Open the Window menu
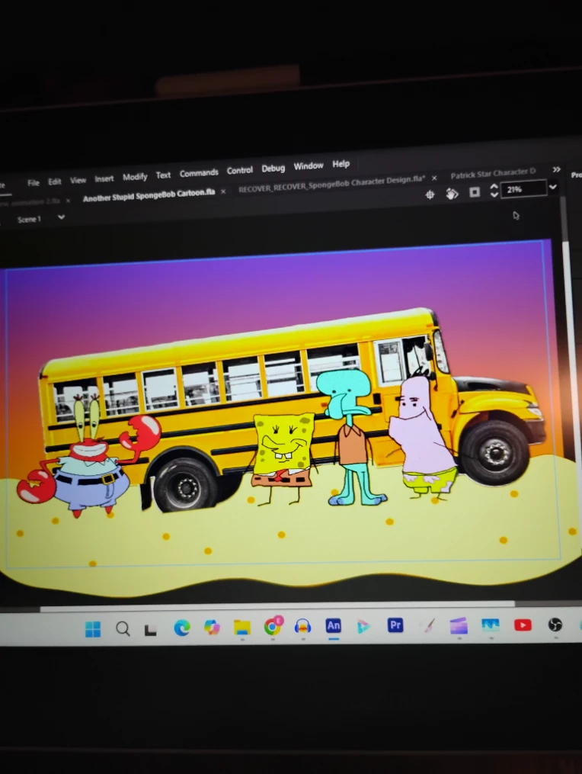This screenshot has height=774, width=582. coord(309,166)
